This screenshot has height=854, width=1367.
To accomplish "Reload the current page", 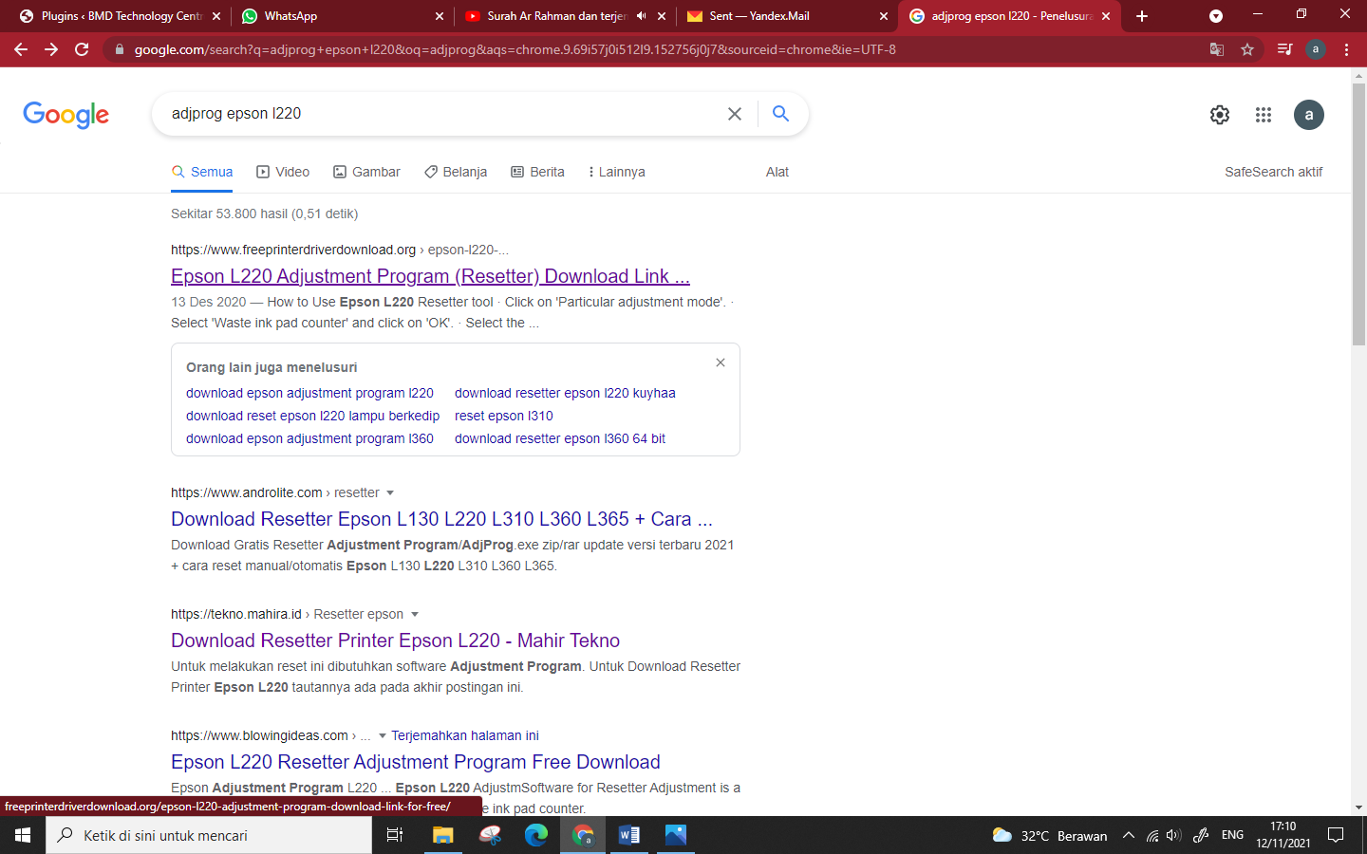I will [x=82, y=49].
